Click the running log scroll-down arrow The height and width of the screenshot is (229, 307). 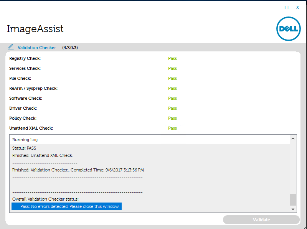(x=293, y=209)
